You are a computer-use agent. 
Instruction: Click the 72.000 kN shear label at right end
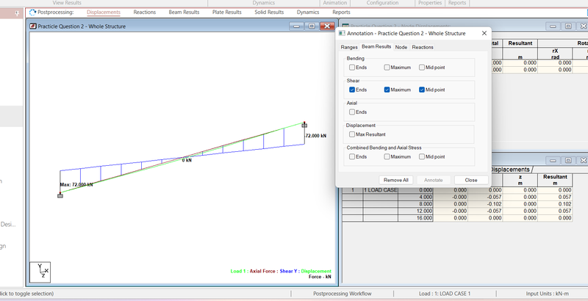click(x=316, y=136)
